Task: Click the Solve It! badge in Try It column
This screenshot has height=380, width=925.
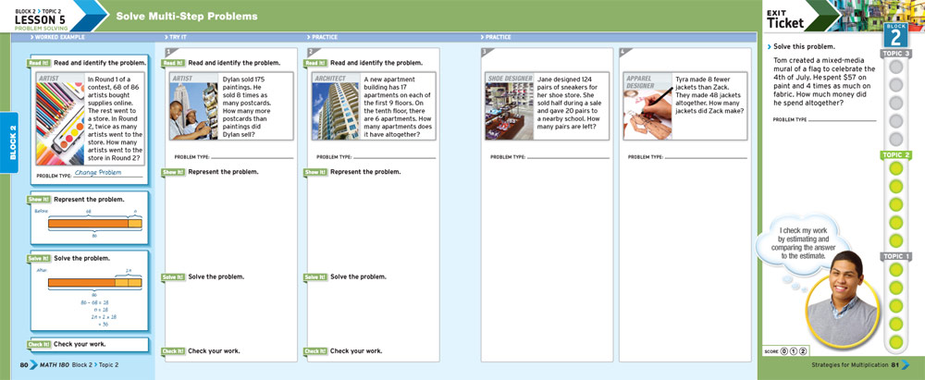Action: [x=174, y=276]
